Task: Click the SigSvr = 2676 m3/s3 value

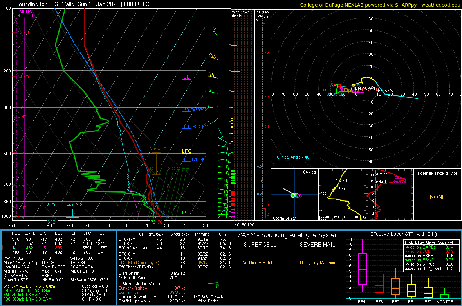Action: pos(89,280)
